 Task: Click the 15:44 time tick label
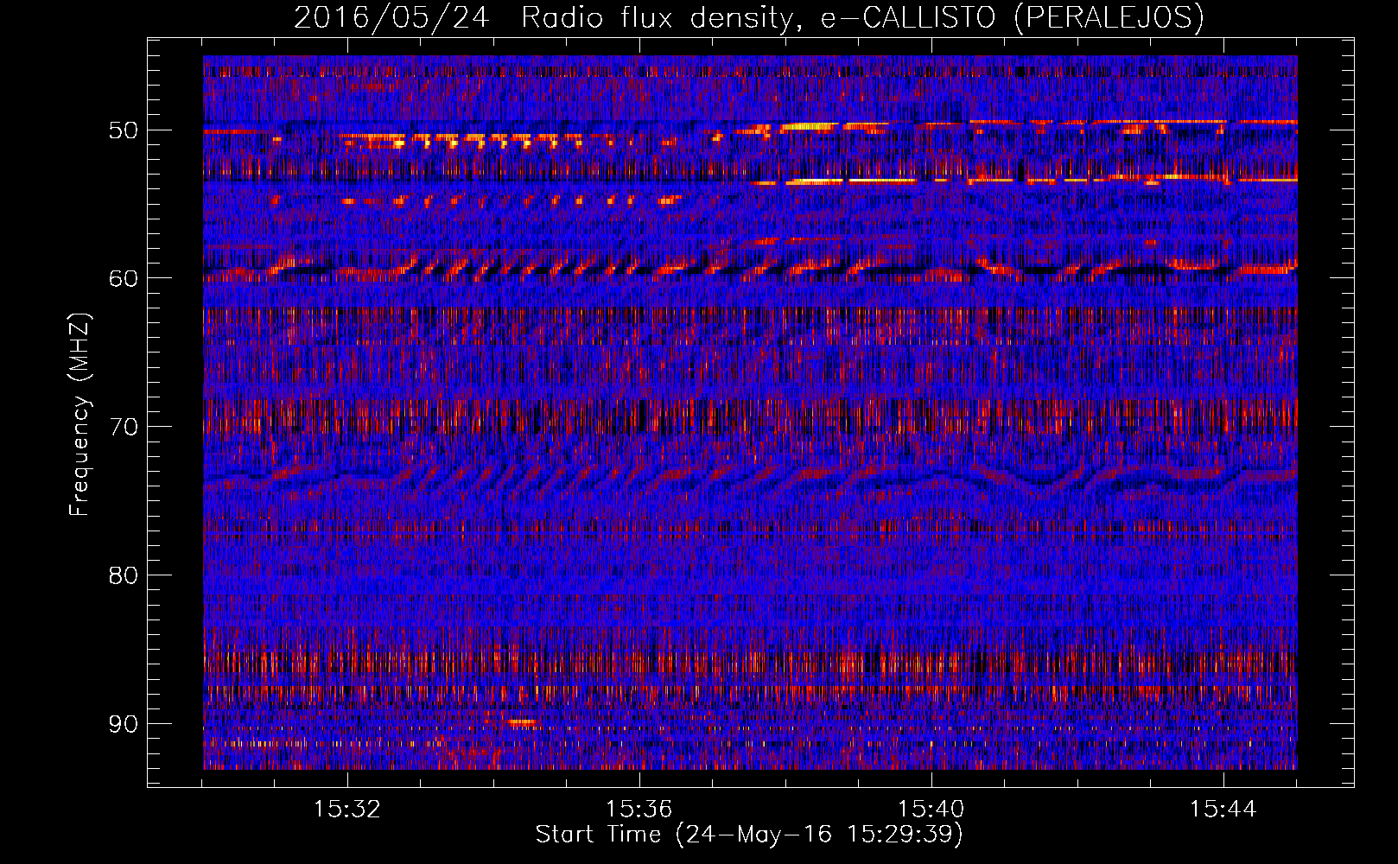tap(1223, 810)
